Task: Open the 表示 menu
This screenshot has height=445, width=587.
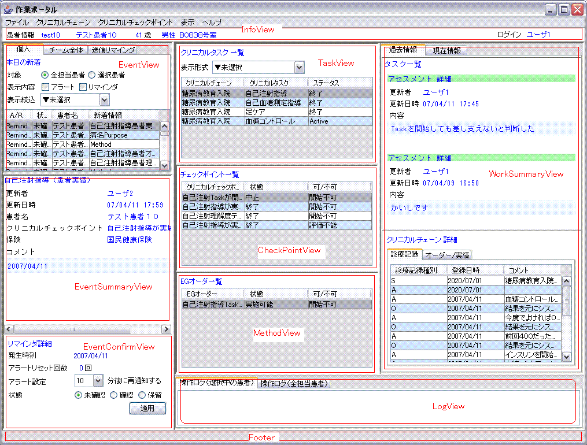Action: [187, 23]
